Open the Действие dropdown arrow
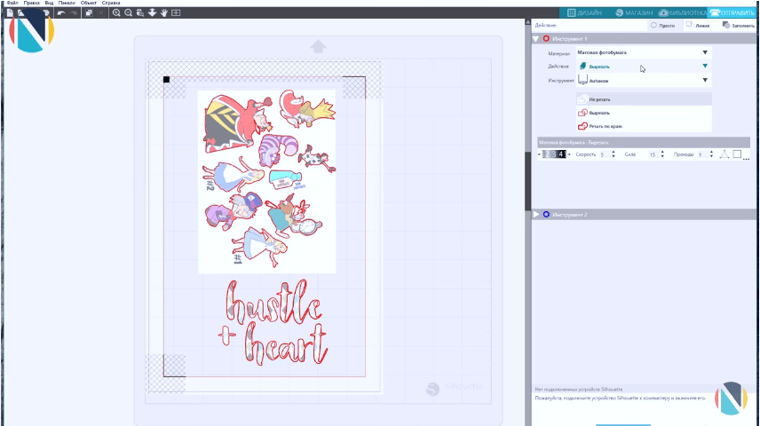Image resolution: width=760 pixels, height=426 pixels. [705, 66]
